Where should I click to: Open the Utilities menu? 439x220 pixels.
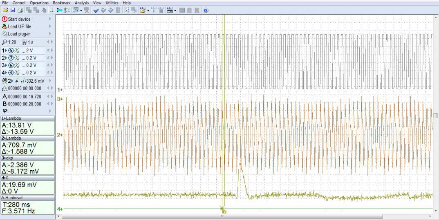coord(112,3)
